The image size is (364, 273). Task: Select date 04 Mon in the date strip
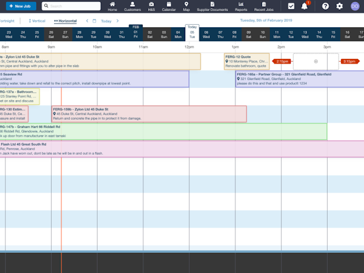(x=178, y=35)
